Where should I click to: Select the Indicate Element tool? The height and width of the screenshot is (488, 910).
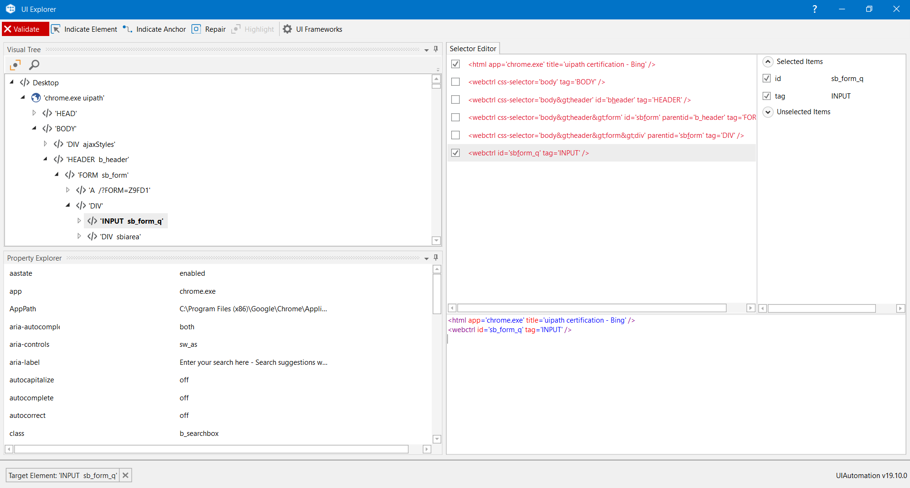(84, 29)
